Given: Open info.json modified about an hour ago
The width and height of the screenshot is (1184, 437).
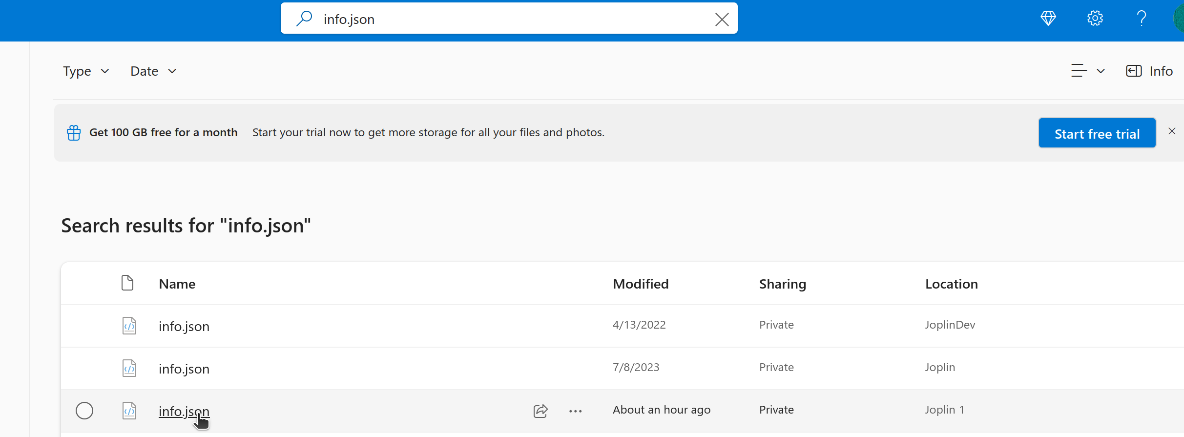Looking at the screenshot, I should [x=184, y=411].
